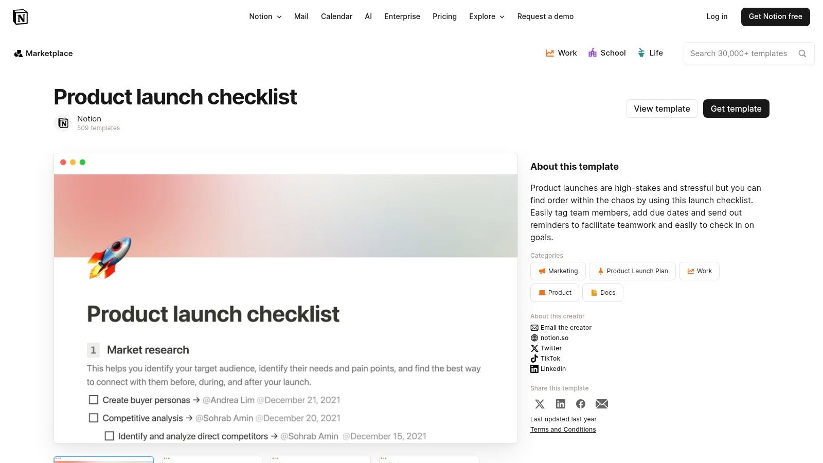Open the Explore dropdown menu
Screen dimensions: 823x463
(486, 16)
